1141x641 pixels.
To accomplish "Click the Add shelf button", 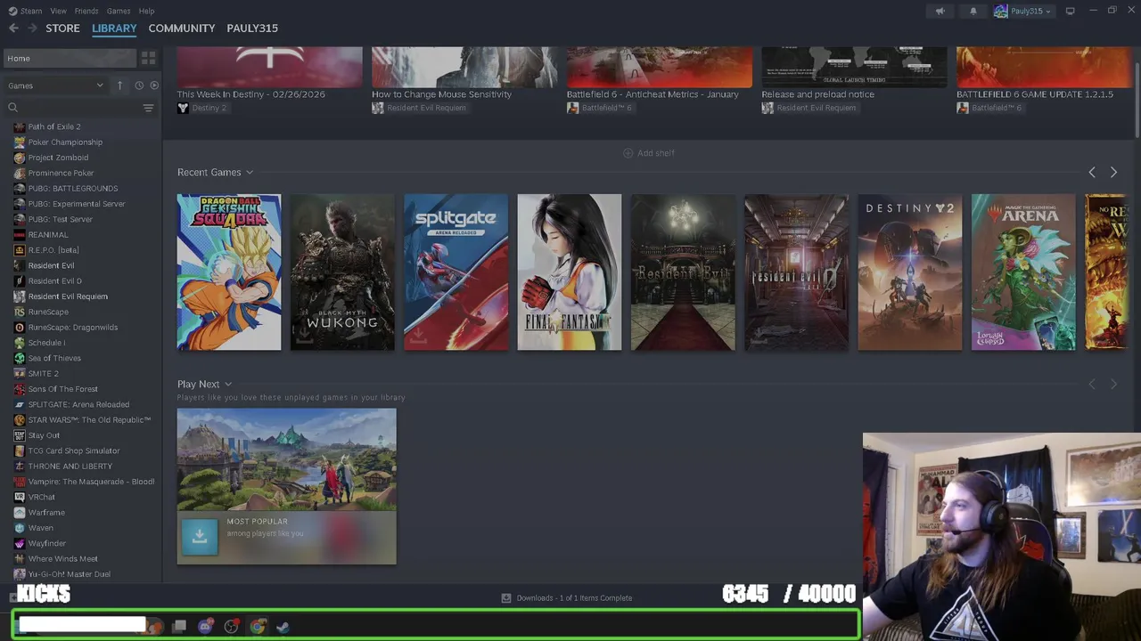I will (x=649, y=153).
